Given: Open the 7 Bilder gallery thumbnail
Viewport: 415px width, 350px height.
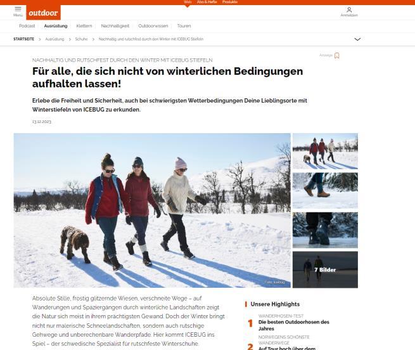Looking at the screenshot, I should point(325,269).
